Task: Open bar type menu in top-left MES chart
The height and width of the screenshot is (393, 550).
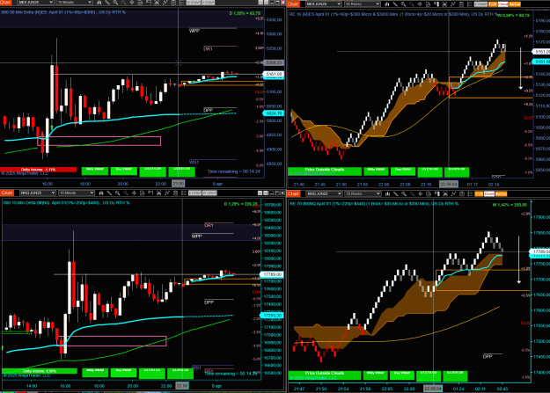Action: pos(99,3)
